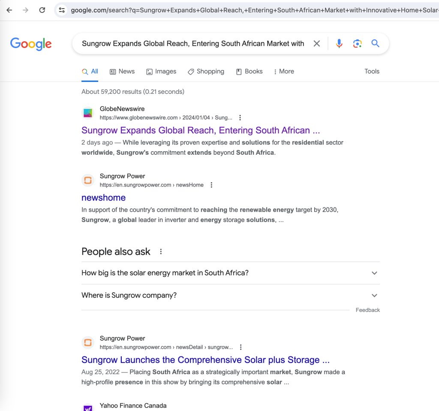The width and height of the screenshot is (439, 411).
Task: Click the globenewswire.com result URL
Action: [166, 117]
